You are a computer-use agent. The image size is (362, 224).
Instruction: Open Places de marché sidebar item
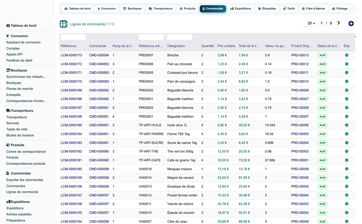point(20,89)
